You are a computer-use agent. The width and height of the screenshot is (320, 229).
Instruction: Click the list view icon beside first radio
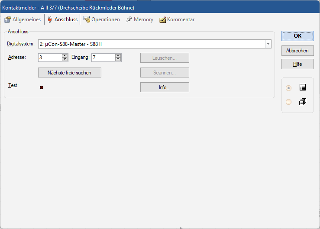303,87
